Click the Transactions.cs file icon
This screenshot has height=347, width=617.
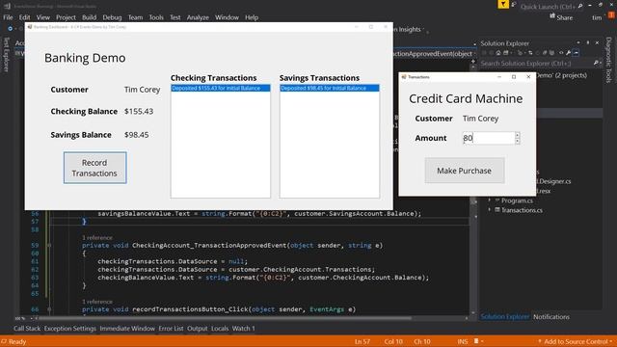tap(497, 210)
